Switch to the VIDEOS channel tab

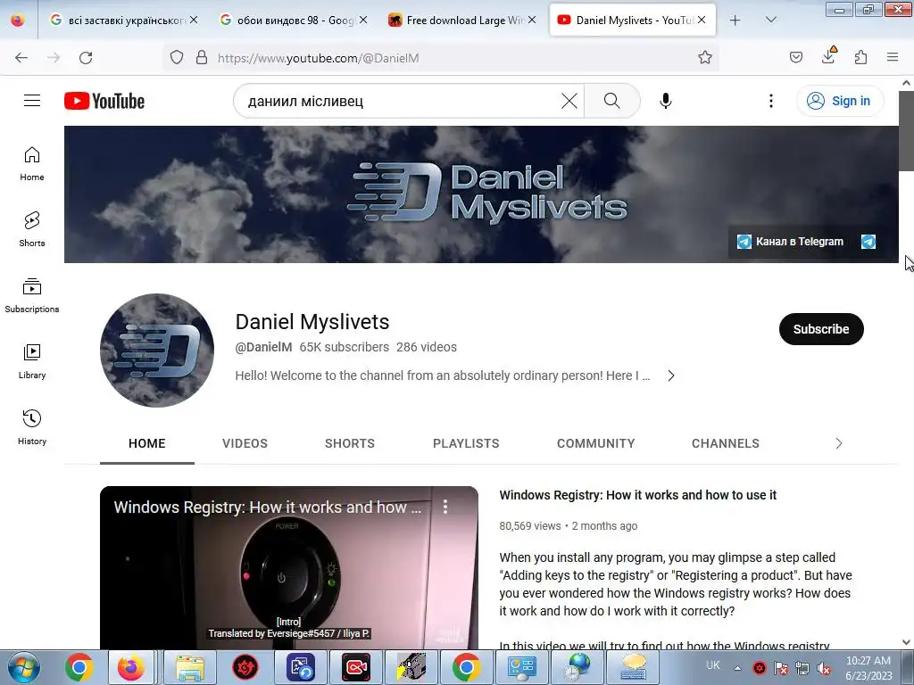tap(245, 443)
